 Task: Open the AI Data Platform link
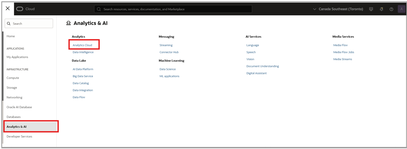pyautogui.click(x=83, y=69)
